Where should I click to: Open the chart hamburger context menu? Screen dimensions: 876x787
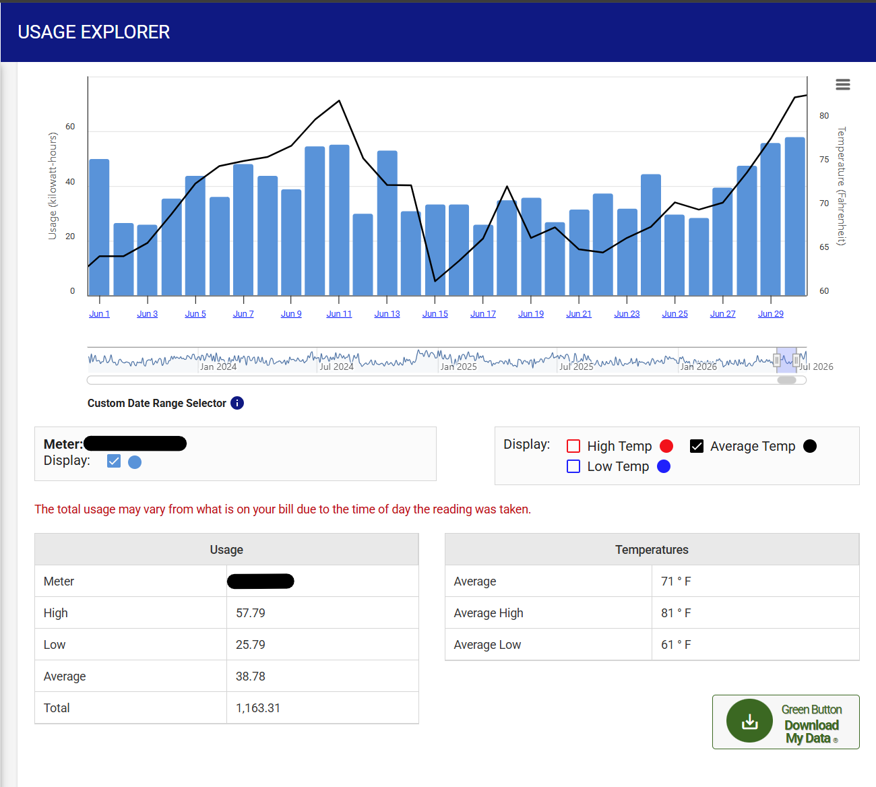pos(842,84)
